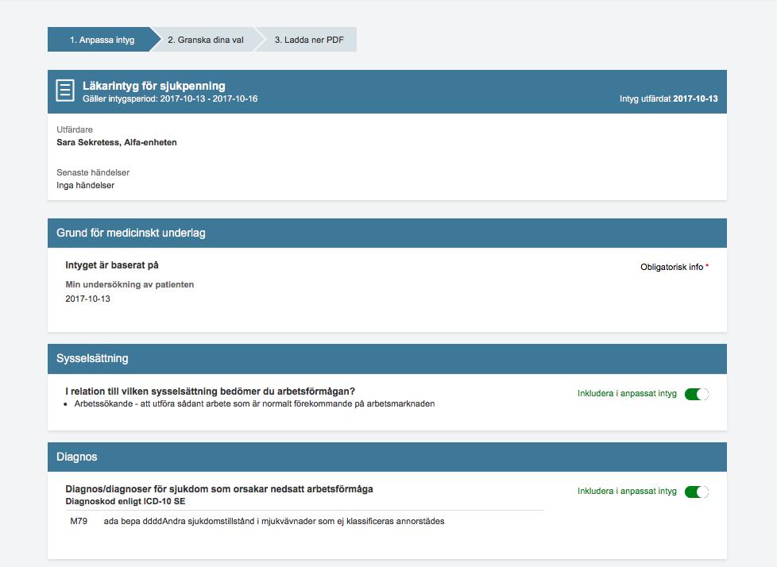The height and width of the screenshot is (567, 777).
Task: Click the Utfärdare label
Action: 75,129
